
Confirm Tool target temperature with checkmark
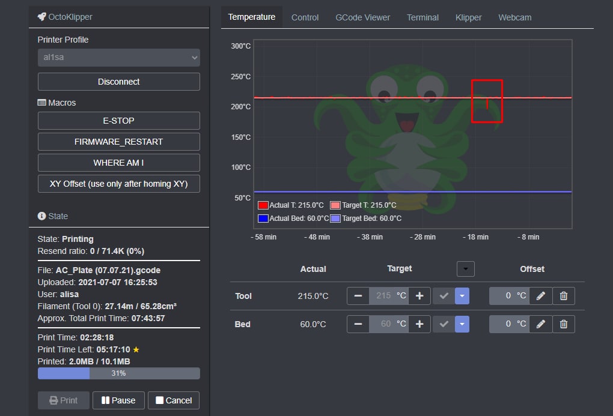click(444, 296)
